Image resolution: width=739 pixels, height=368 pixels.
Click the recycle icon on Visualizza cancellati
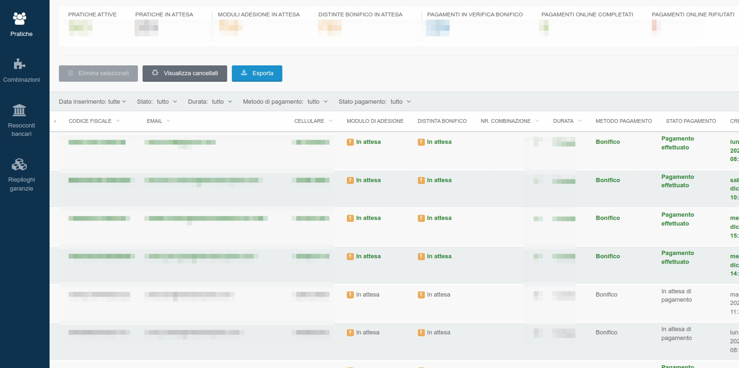(155, 73)
